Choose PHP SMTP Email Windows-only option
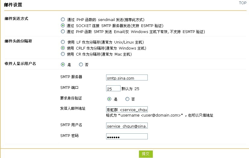The width and height of the screenshot is (249, 158). tap(63, 32)
